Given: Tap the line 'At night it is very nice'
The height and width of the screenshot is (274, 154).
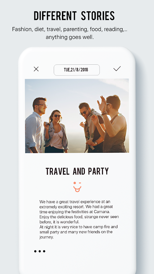Looking at the screenshot, I should (x=79, y=227).
